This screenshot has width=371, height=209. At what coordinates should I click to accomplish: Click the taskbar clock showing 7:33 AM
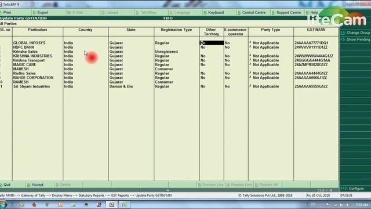362,205
